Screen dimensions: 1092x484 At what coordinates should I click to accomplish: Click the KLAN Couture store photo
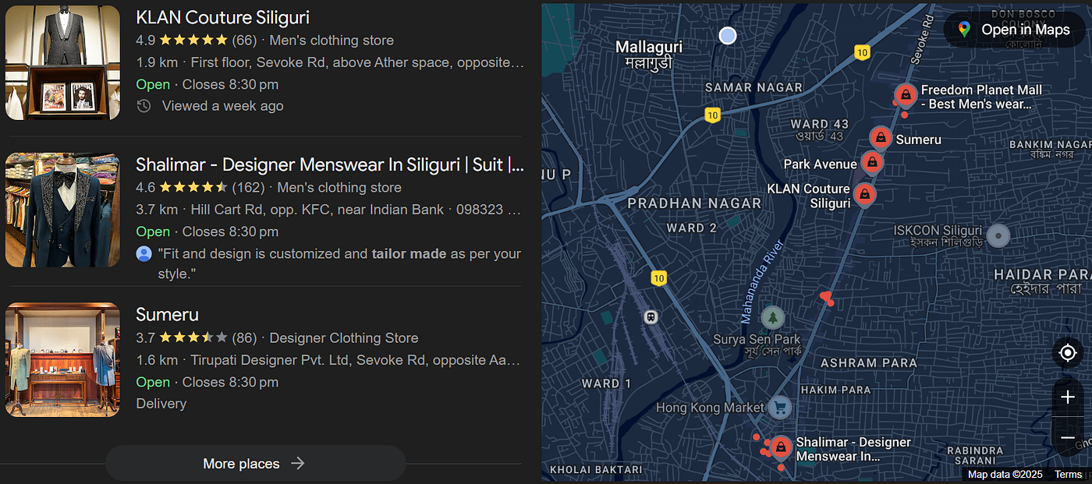coord(62,63)
